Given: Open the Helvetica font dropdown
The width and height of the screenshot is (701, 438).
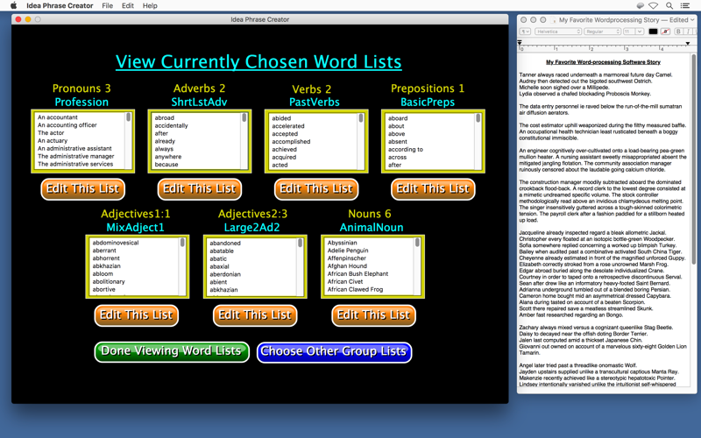Looking at the screenshot, I should coord(558,32).
